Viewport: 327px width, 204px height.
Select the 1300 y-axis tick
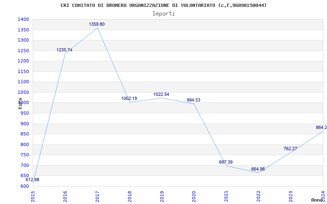point(23,40)
